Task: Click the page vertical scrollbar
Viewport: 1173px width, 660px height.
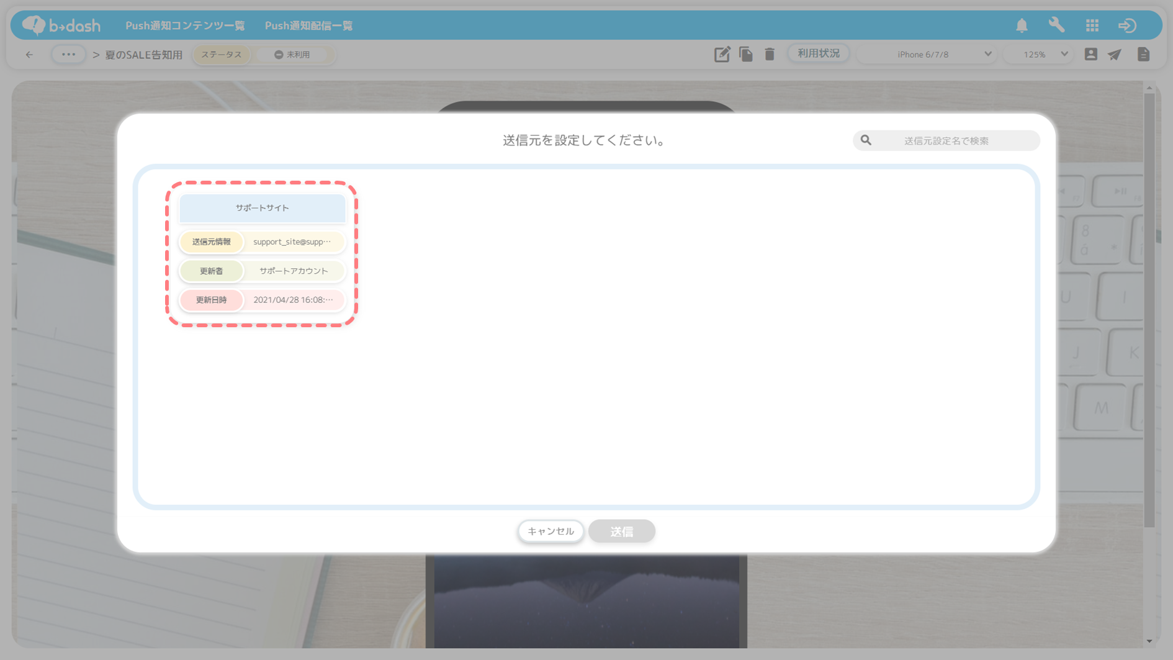Action: tap(1149, 310)
